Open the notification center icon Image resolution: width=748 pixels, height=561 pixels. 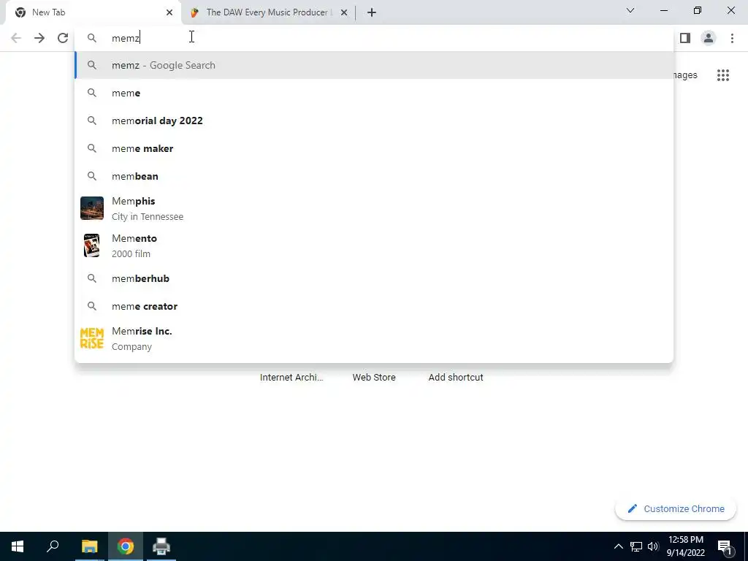[x=725, y=547]
